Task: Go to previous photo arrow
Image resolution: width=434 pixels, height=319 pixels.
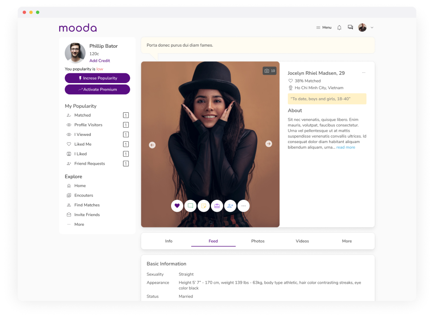Action: [x=152, y=145]
